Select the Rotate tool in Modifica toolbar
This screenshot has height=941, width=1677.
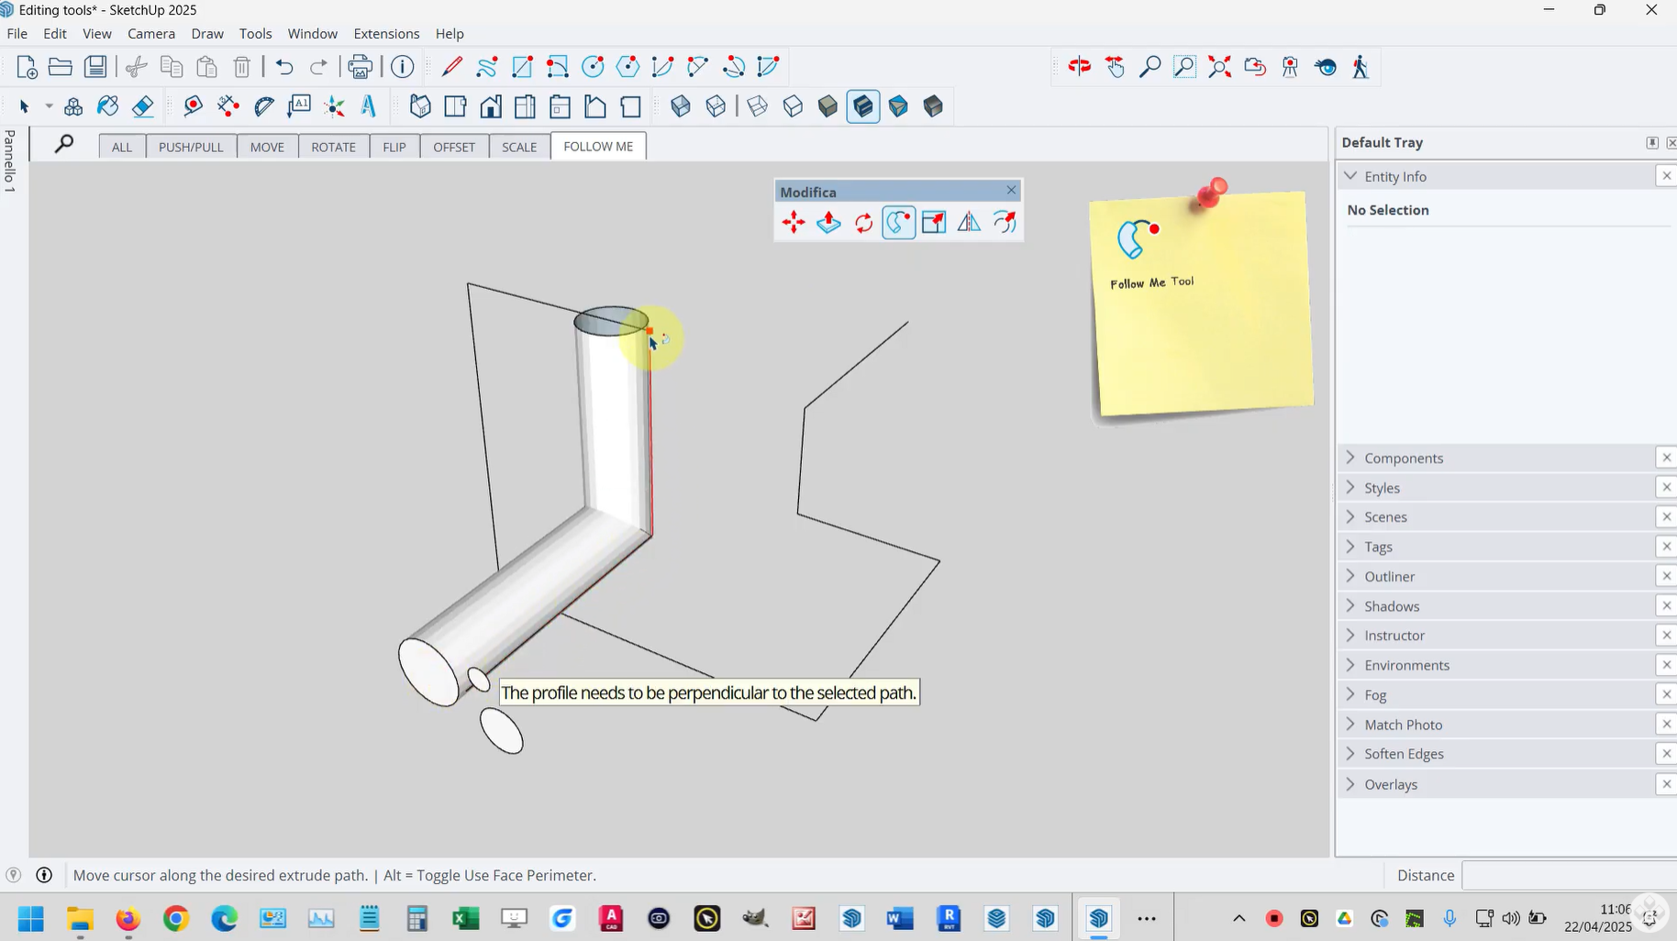click(863, 223)
